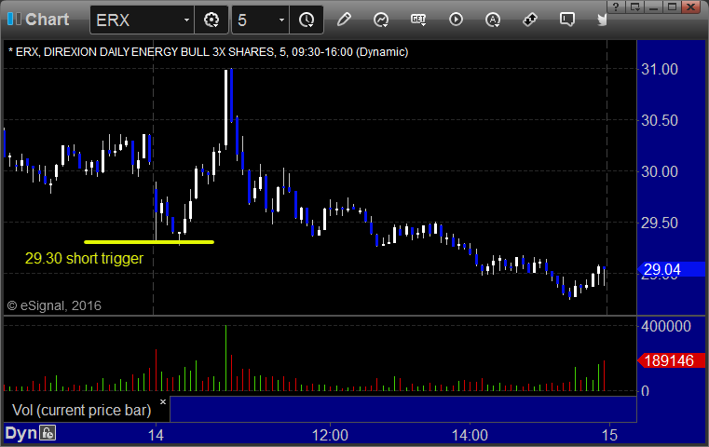Viewport: 709px width, 447px height.
Task: Click the 30.50 price axis label
Action: (x=660, y=120)
